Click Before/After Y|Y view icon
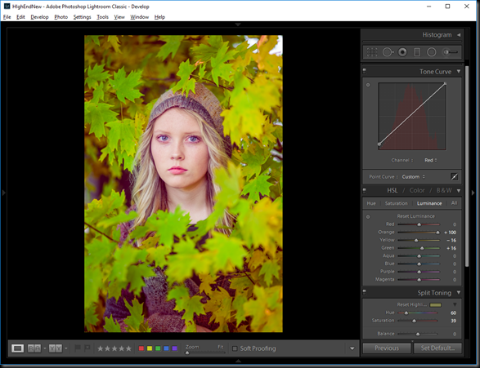This screenshot has width=480, height=368. [56, 348]
